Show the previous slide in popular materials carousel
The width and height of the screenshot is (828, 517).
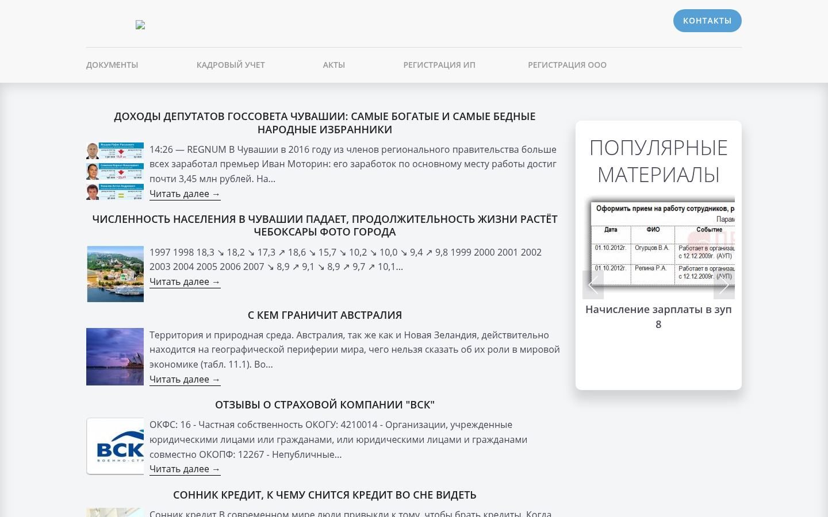point(593,285)
